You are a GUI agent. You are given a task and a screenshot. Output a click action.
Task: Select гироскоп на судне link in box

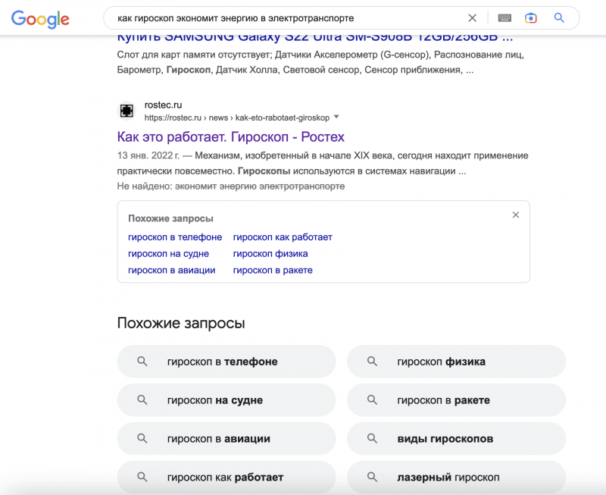168,254
